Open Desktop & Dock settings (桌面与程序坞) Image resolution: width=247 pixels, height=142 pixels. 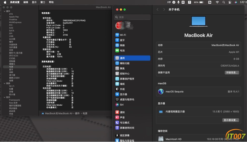[x=132, y=100]
